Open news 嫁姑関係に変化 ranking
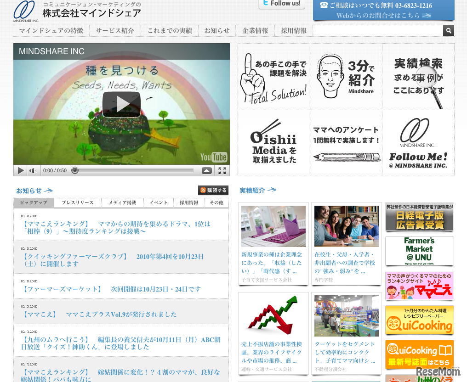 (120, 376)
